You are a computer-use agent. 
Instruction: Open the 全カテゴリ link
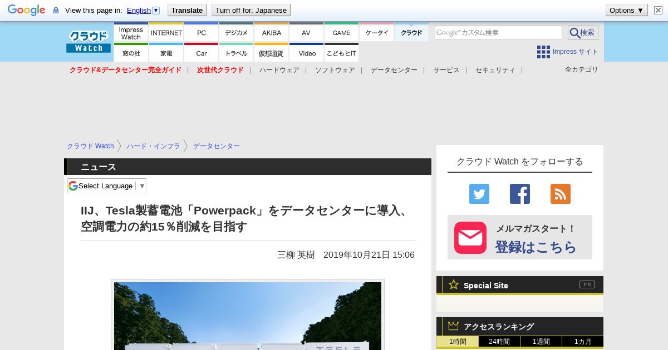(581, 69)
